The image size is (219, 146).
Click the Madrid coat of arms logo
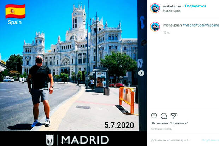[50, 140]
